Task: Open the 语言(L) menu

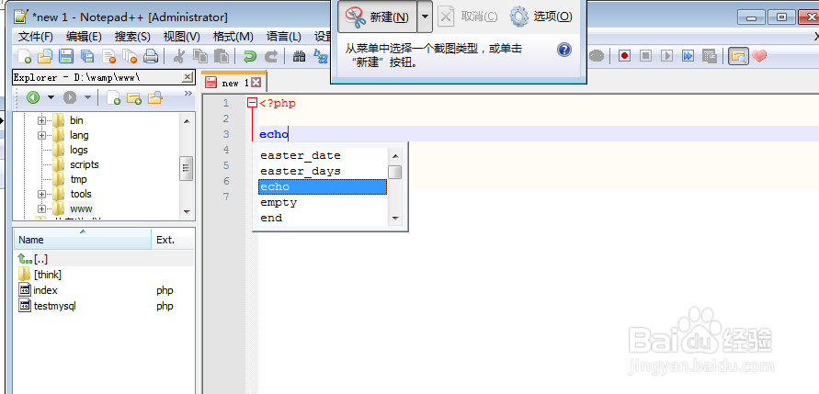Action: pos(284,37)
